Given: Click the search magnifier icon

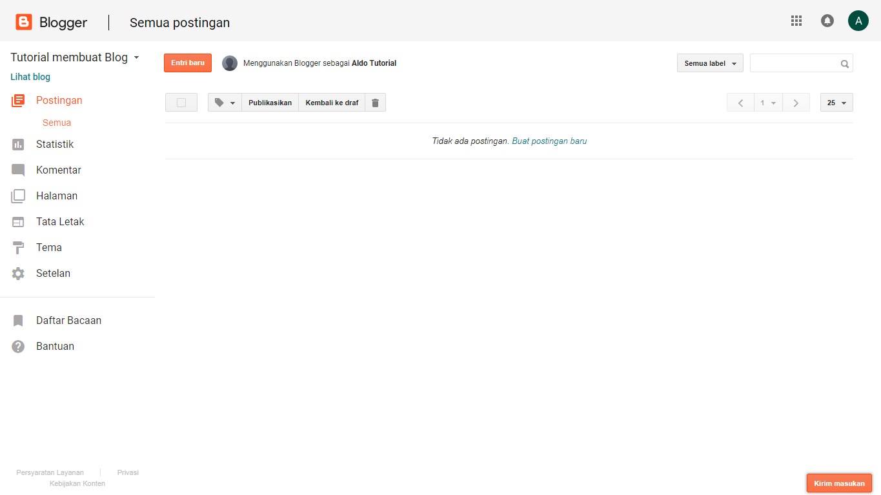Looking at the screenshot, I should [844, 64].
